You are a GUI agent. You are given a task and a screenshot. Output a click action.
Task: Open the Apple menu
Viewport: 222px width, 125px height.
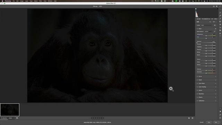[x=2, y=1]
